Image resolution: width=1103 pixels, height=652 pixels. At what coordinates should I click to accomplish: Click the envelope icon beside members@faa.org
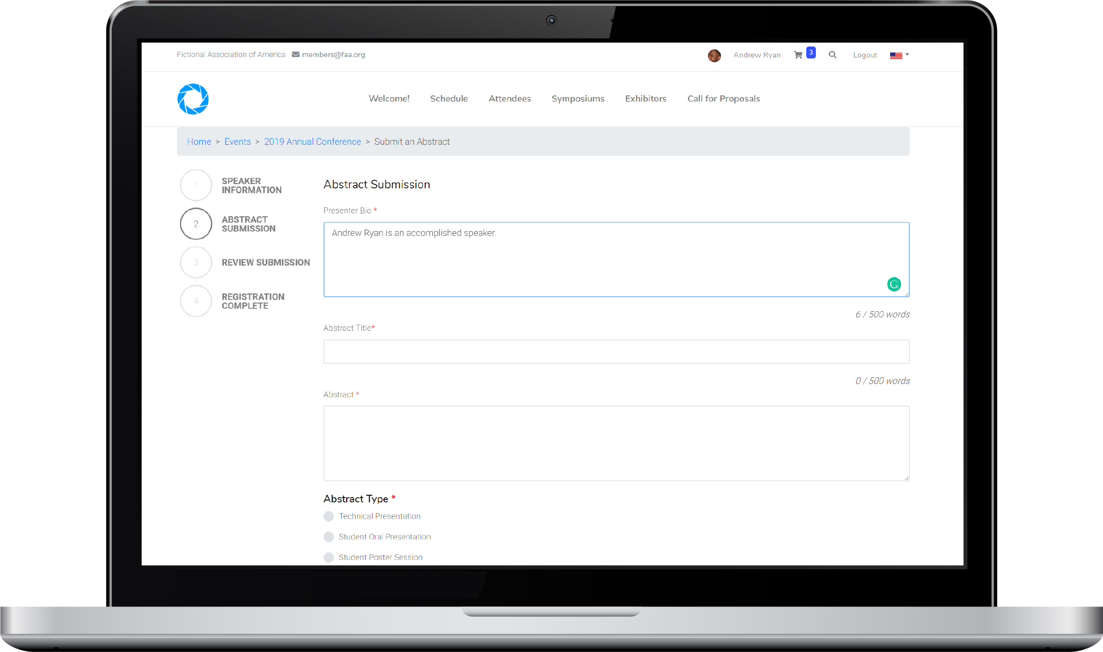point(295,54)
